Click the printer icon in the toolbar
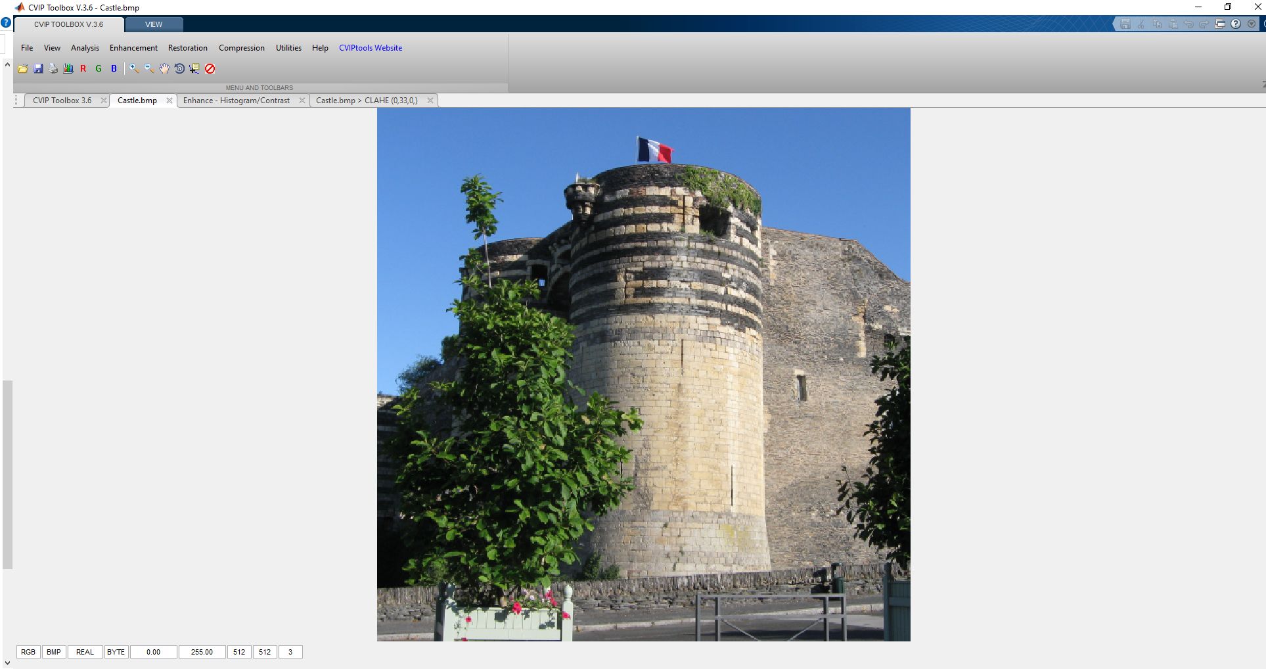The height and width of the screenshot is (669, 1266). coord(53,68)
